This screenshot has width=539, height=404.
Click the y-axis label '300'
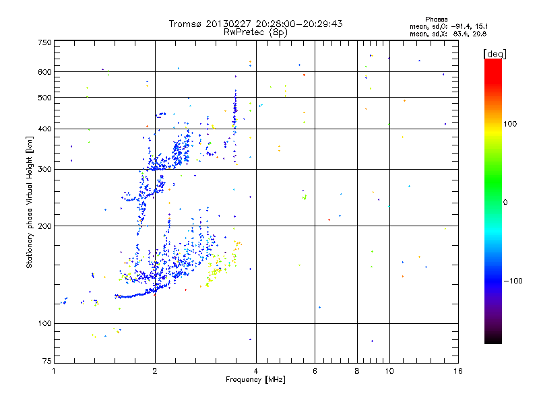coord(44,170)
